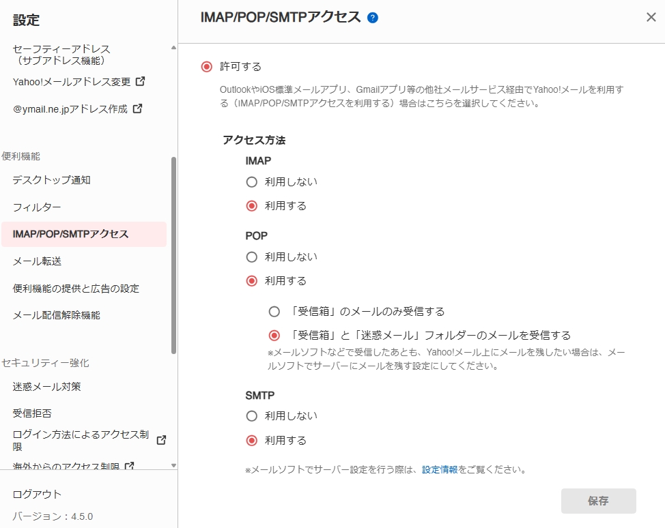The width and height of the screenshot is (665, 528).
Task: Click the help question mark icon
Action: pyautogui.click(x=373, y=18)
